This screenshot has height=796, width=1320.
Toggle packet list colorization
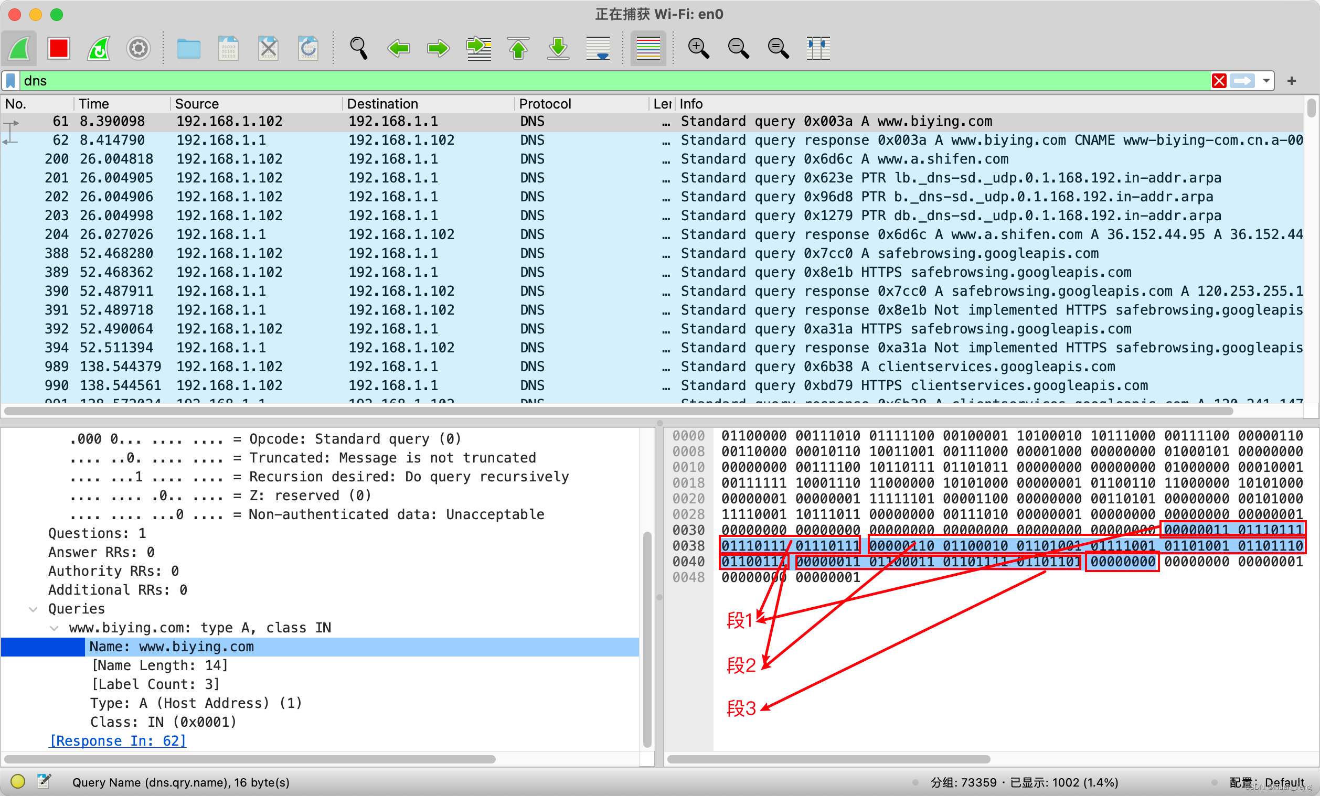click(x=648, y=49)
